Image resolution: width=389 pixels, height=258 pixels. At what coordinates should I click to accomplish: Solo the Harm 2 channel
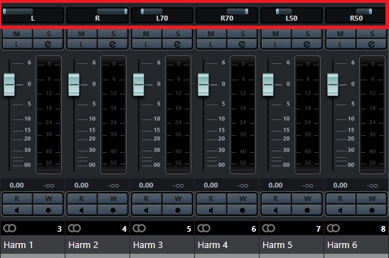pos(112,33)
